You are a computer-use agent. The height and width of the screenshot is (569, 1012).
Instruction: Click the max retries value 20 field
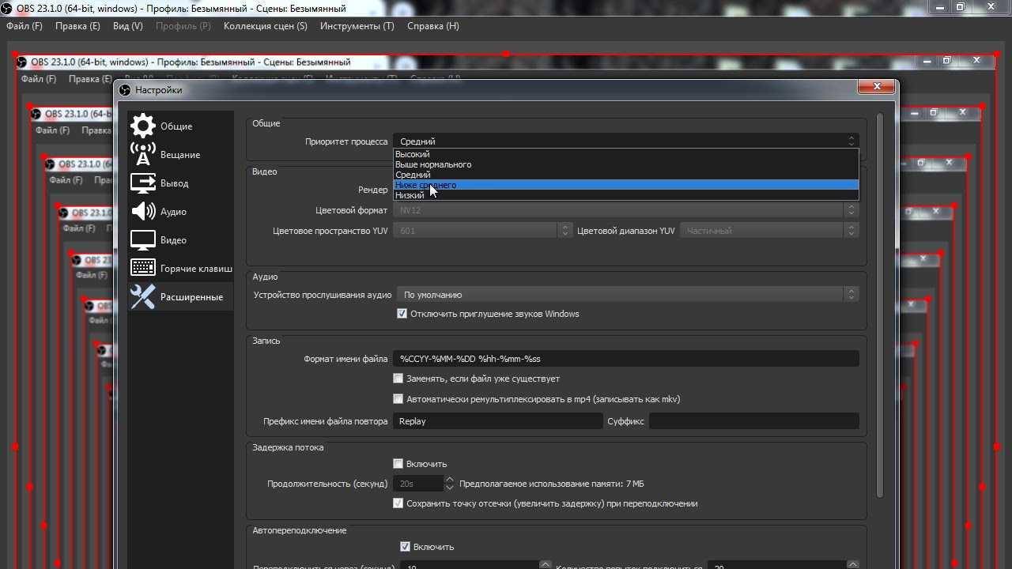click(x=784, y=567)
